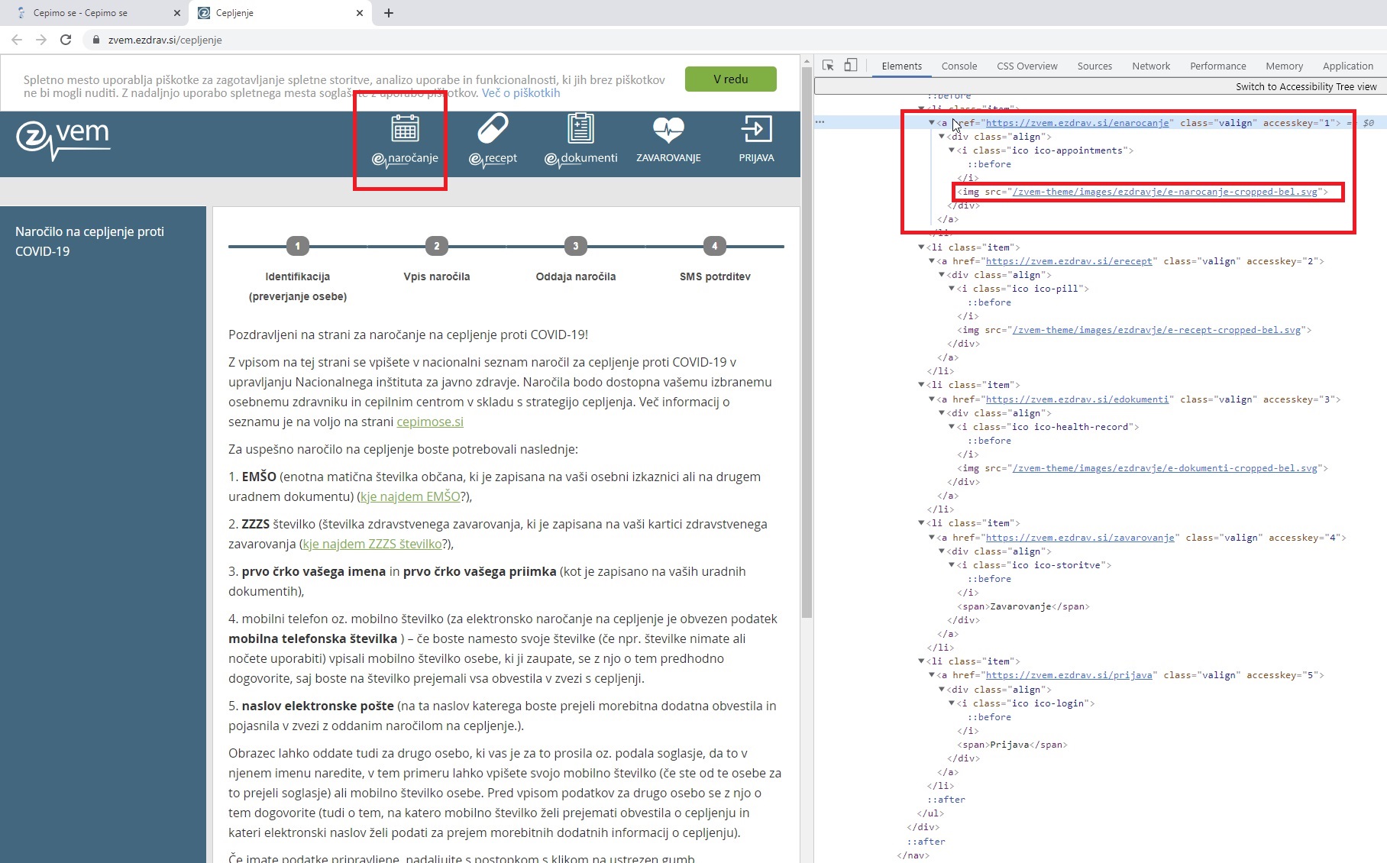Open the Performance tab
This screenshot has width=1387, height=863.
click(x=1218, y=66)
